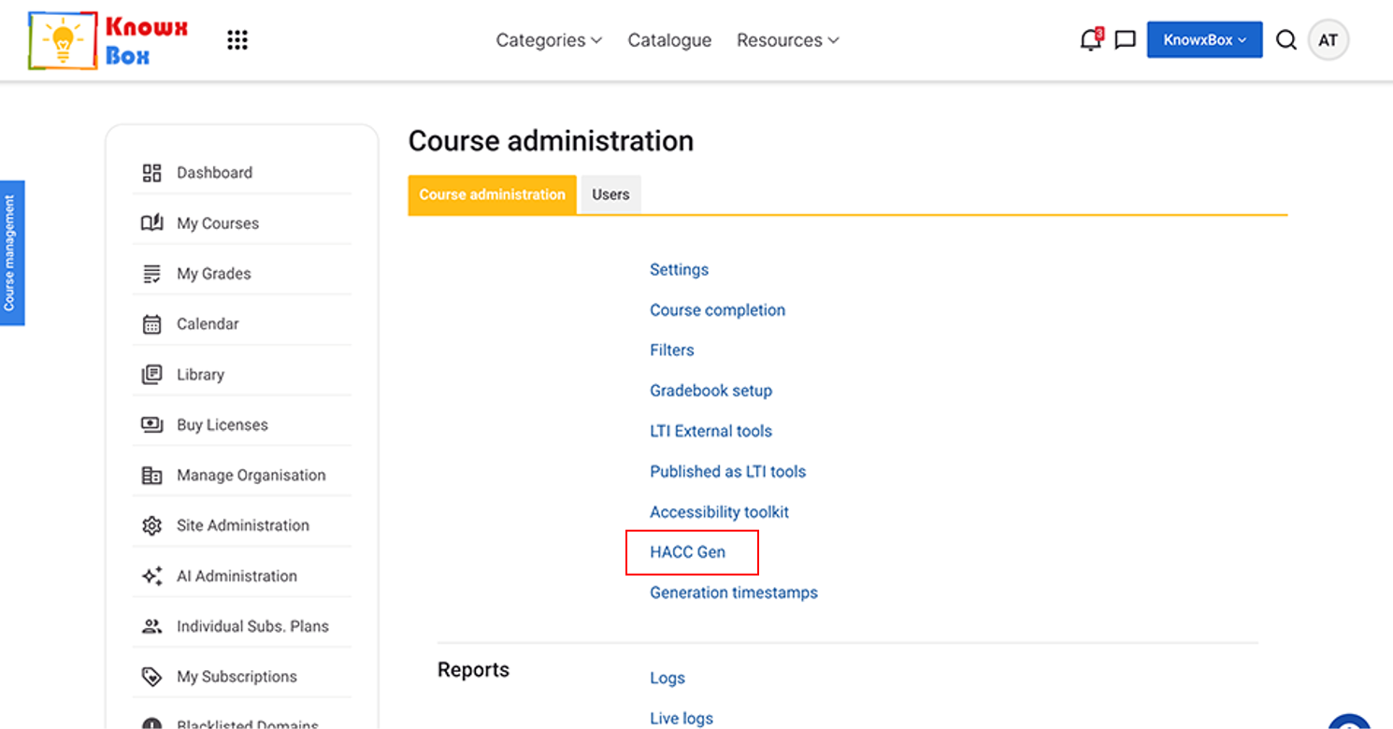1393x729 pixels.
Task: Open Calendar in sidebar
Action: coord(208,324)
